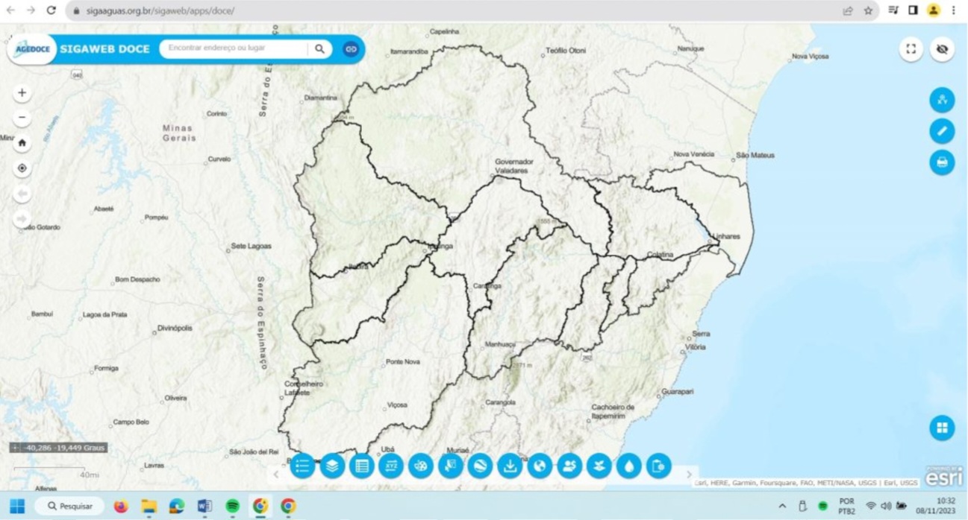Expand the widget toolbar with right arrow
The height and width of the screenshot is (520, 968).
point(689,474)
